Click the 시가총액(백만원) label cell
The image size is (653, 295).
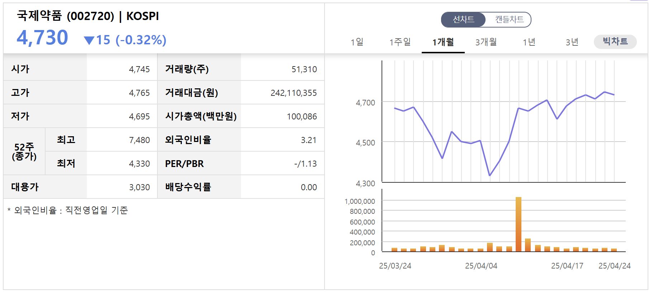pyautogui.click(x=199, y=116)
